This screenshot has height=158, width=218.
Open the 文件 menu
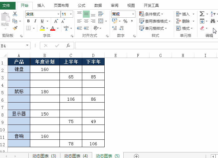7,6
